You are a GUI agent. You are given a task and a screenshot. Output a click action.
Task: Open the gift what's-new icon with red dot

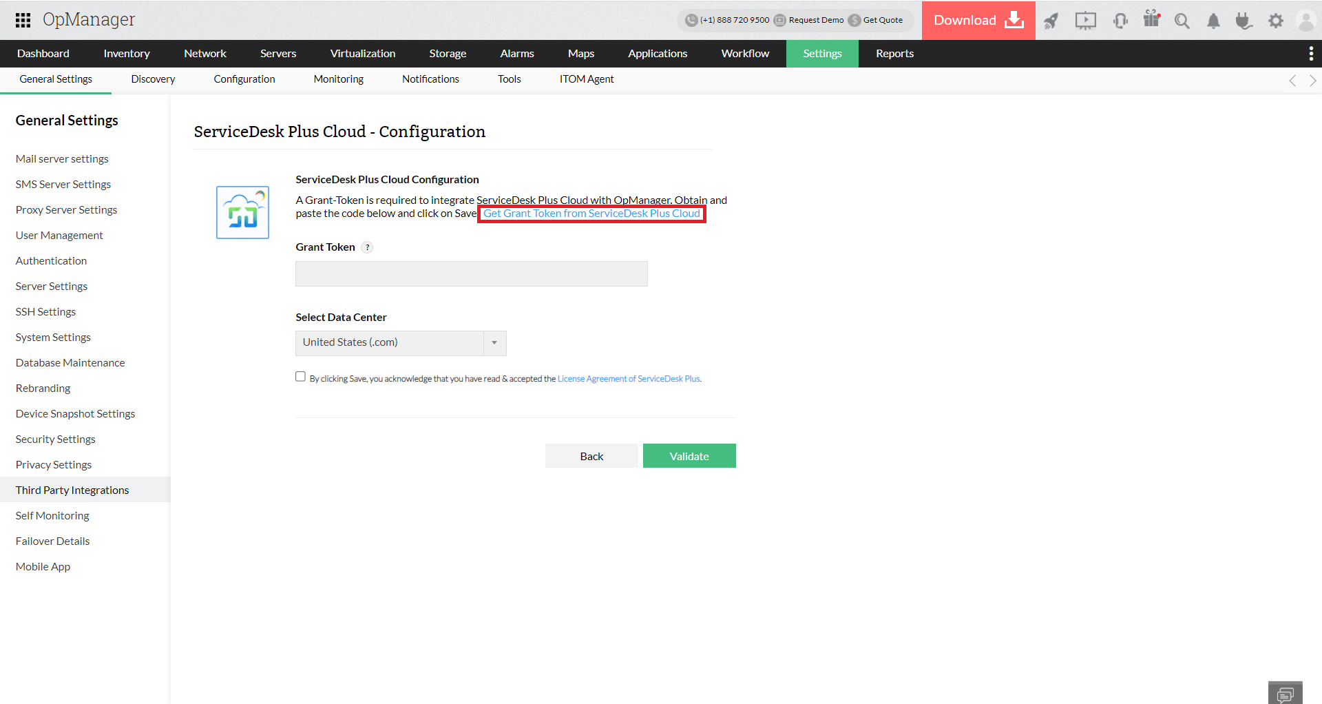point(1151,21)
